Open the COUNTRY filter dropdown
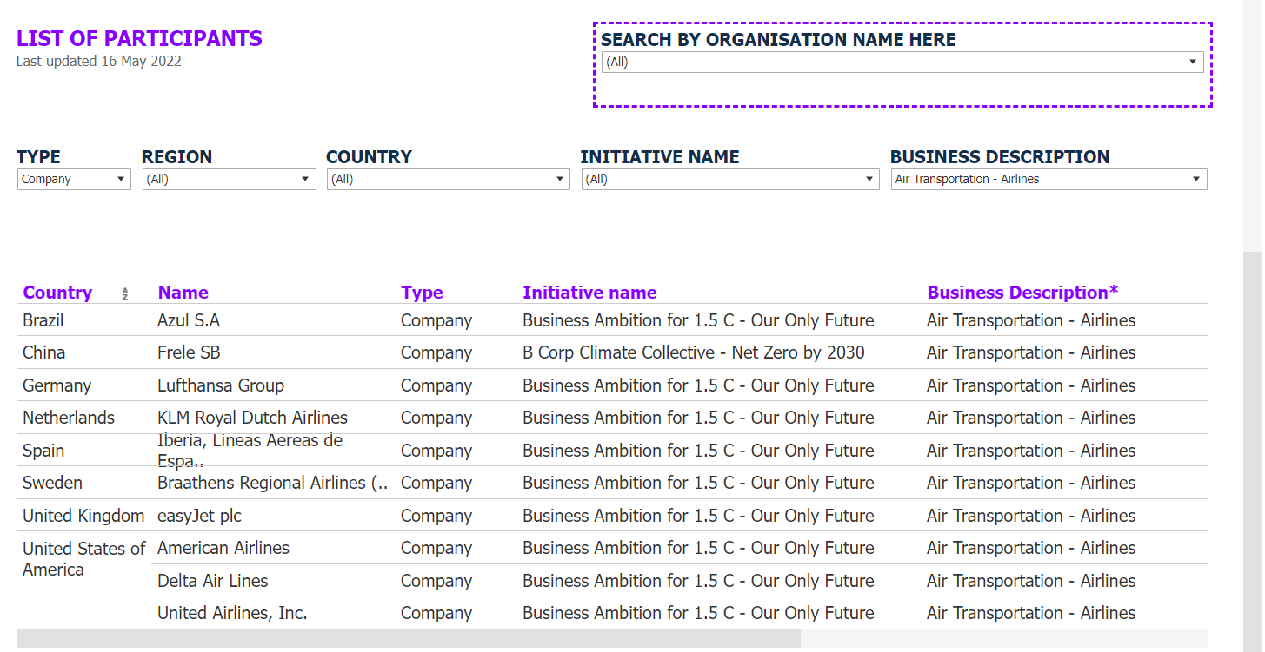This screenshot has width=1265, height=652. pos(449,179)
